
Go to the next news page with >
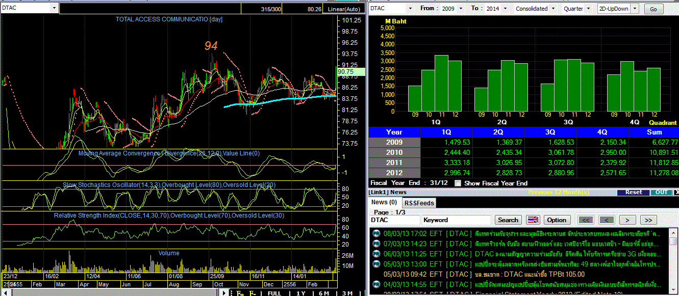[627, 220]
